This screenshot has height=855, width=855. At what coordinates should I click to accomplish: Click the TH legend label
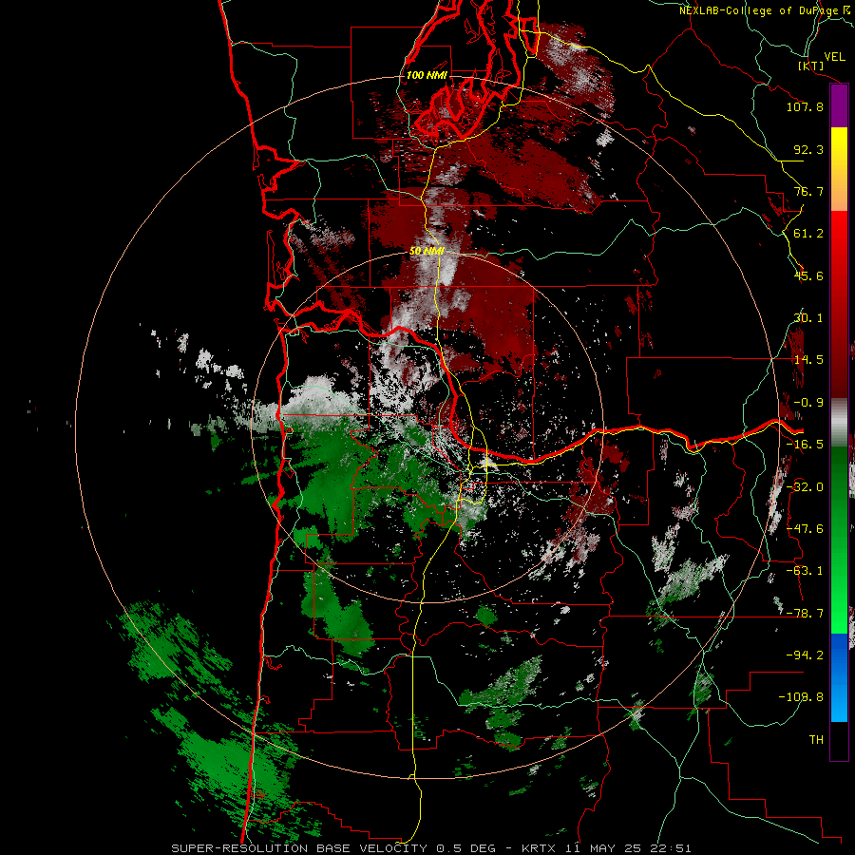(x=816, y=739)
